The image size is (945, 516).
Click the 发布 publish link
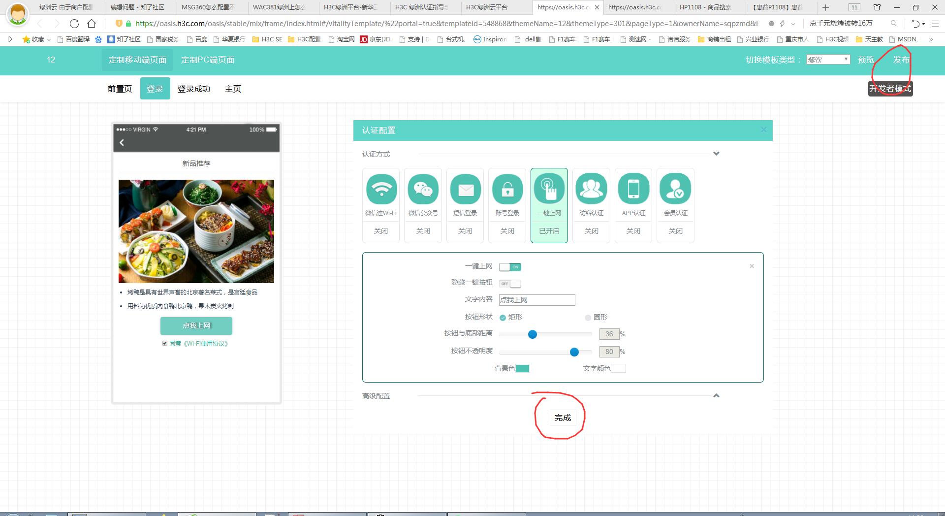901,60
